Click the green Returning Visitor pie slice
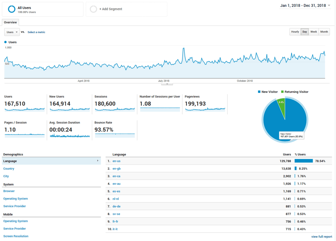The image size is (336, 241). point(282,106)
